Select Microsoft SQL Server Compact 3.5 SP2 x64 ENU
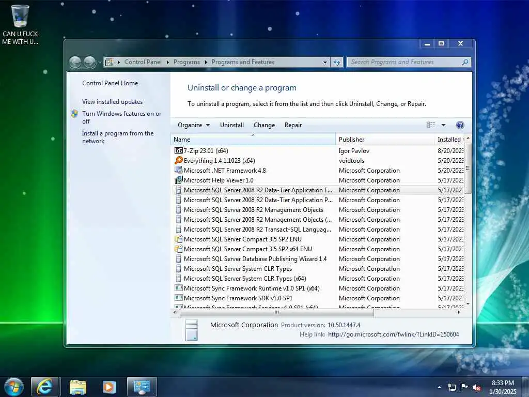 coord(318,249)
